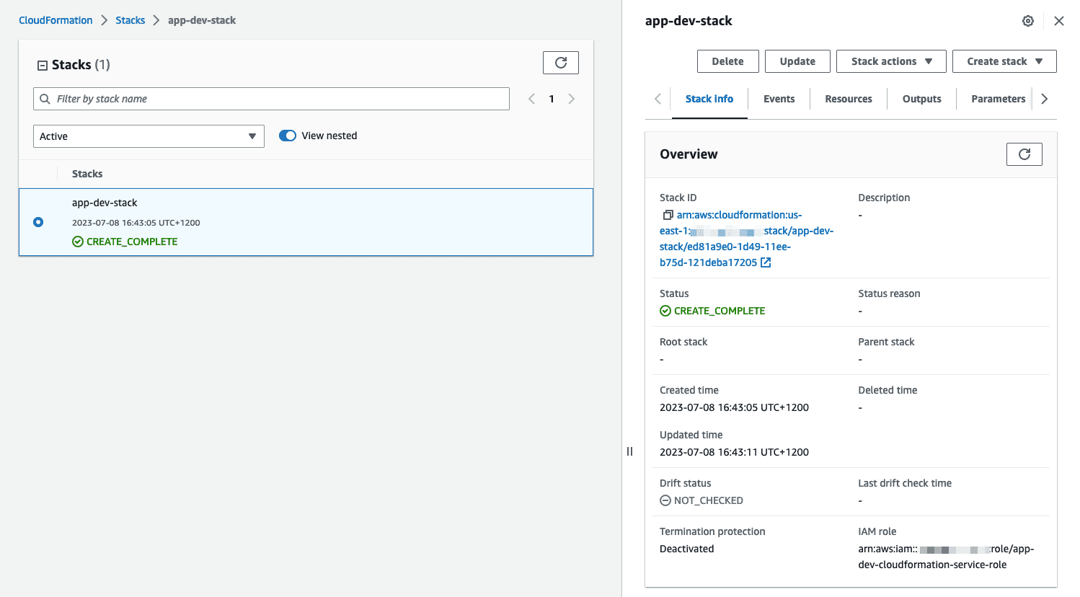Open the Active filter dropdown
Screen dimensions: 1080x597
pyautogui.click(x=149, y=136)
